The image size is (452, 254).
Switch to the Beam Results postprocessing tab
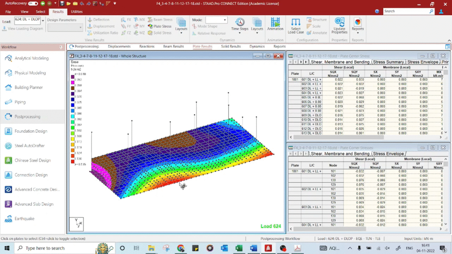(x=173, y=46)
